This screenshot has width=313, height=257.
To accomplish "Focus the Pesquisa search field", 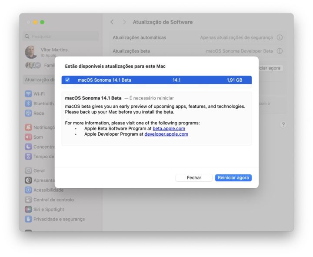I will coord(61,37).
